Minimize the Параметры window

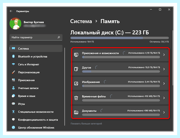pos(151,10)
